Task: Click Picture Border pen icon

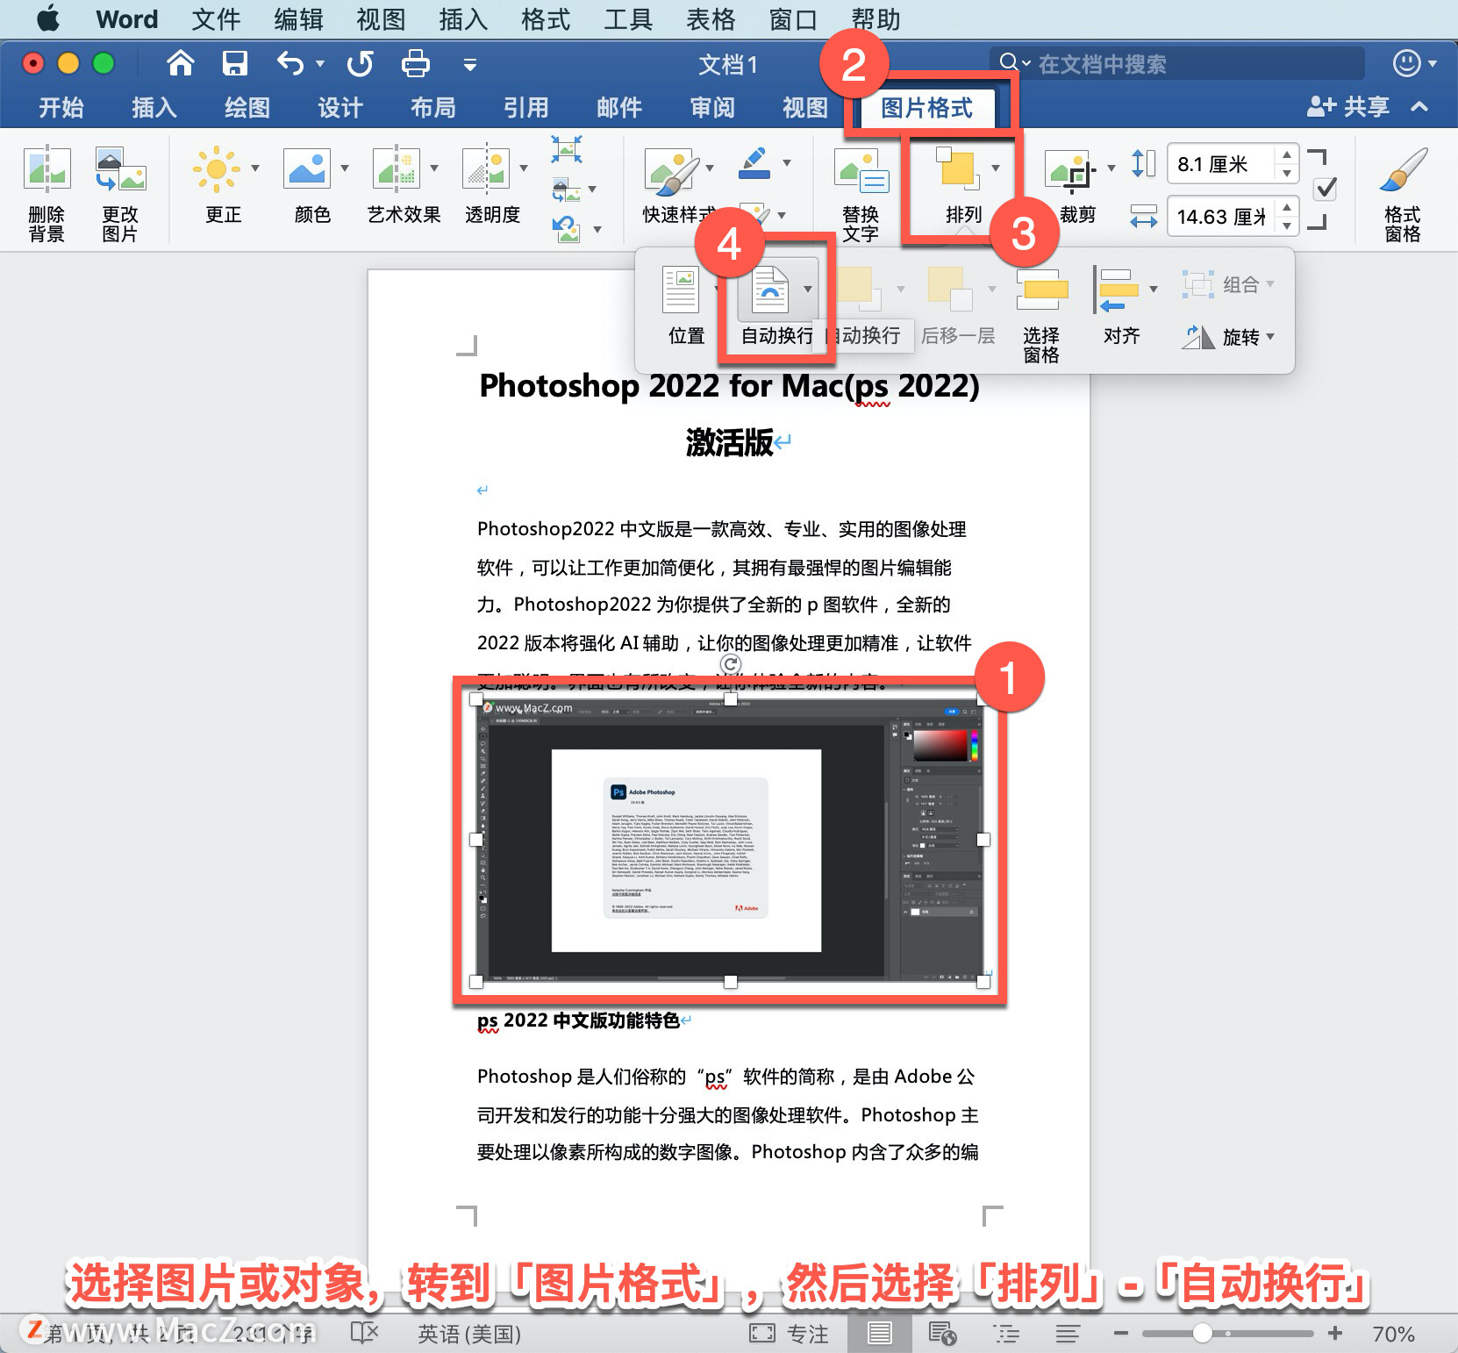Action: point(754,163)
